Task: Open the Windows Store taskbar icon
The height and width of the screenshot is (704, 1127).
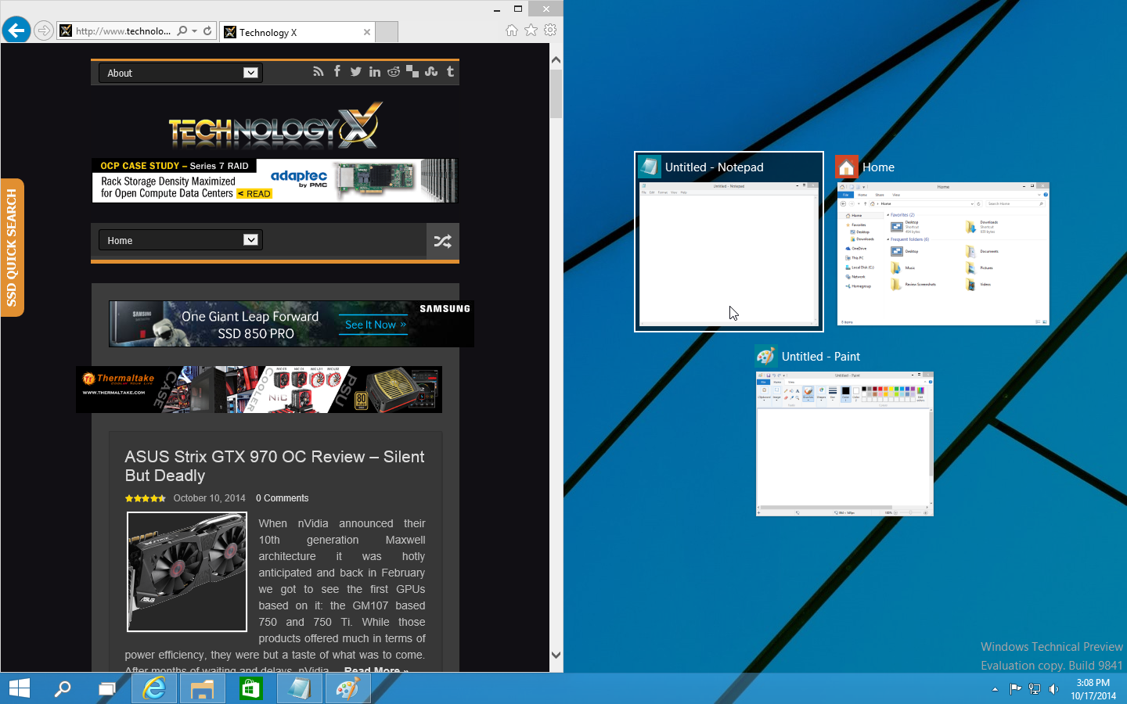Action: (x=250, y=688)
